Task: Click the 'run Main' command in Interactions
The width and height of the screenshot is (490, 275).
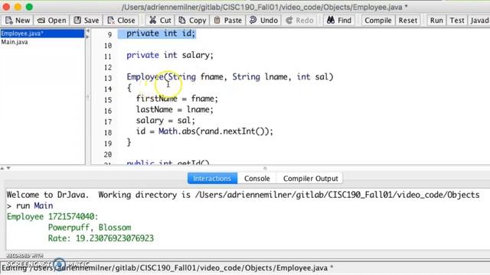Action: click(34, 205)
